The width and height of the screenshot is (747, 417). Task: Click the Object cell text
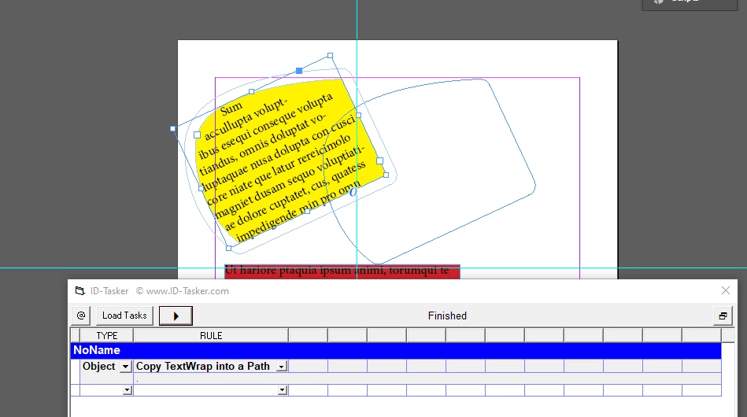99,366
